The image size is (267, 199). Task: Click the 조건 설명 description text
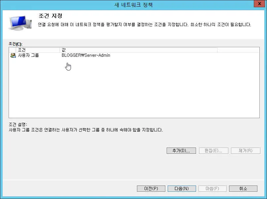click(85, 130)
